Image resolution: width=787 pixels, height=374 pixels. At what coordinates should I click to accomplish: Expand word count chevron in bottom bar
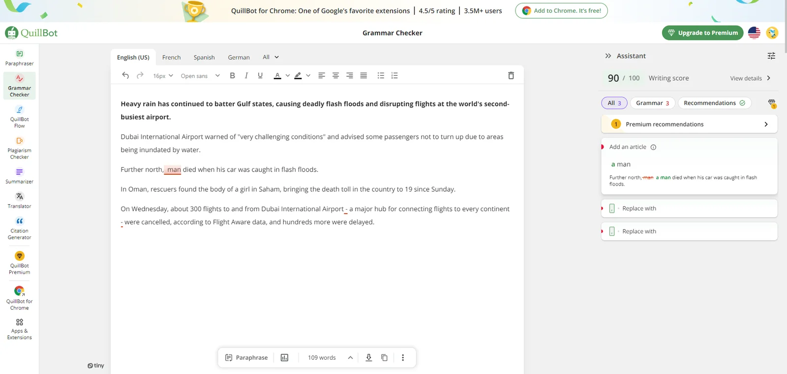tap(350, 358)
